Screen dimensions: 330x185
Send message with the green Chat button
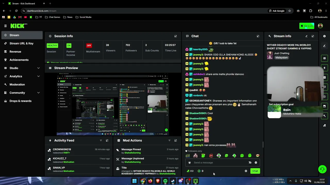[255, 171]
